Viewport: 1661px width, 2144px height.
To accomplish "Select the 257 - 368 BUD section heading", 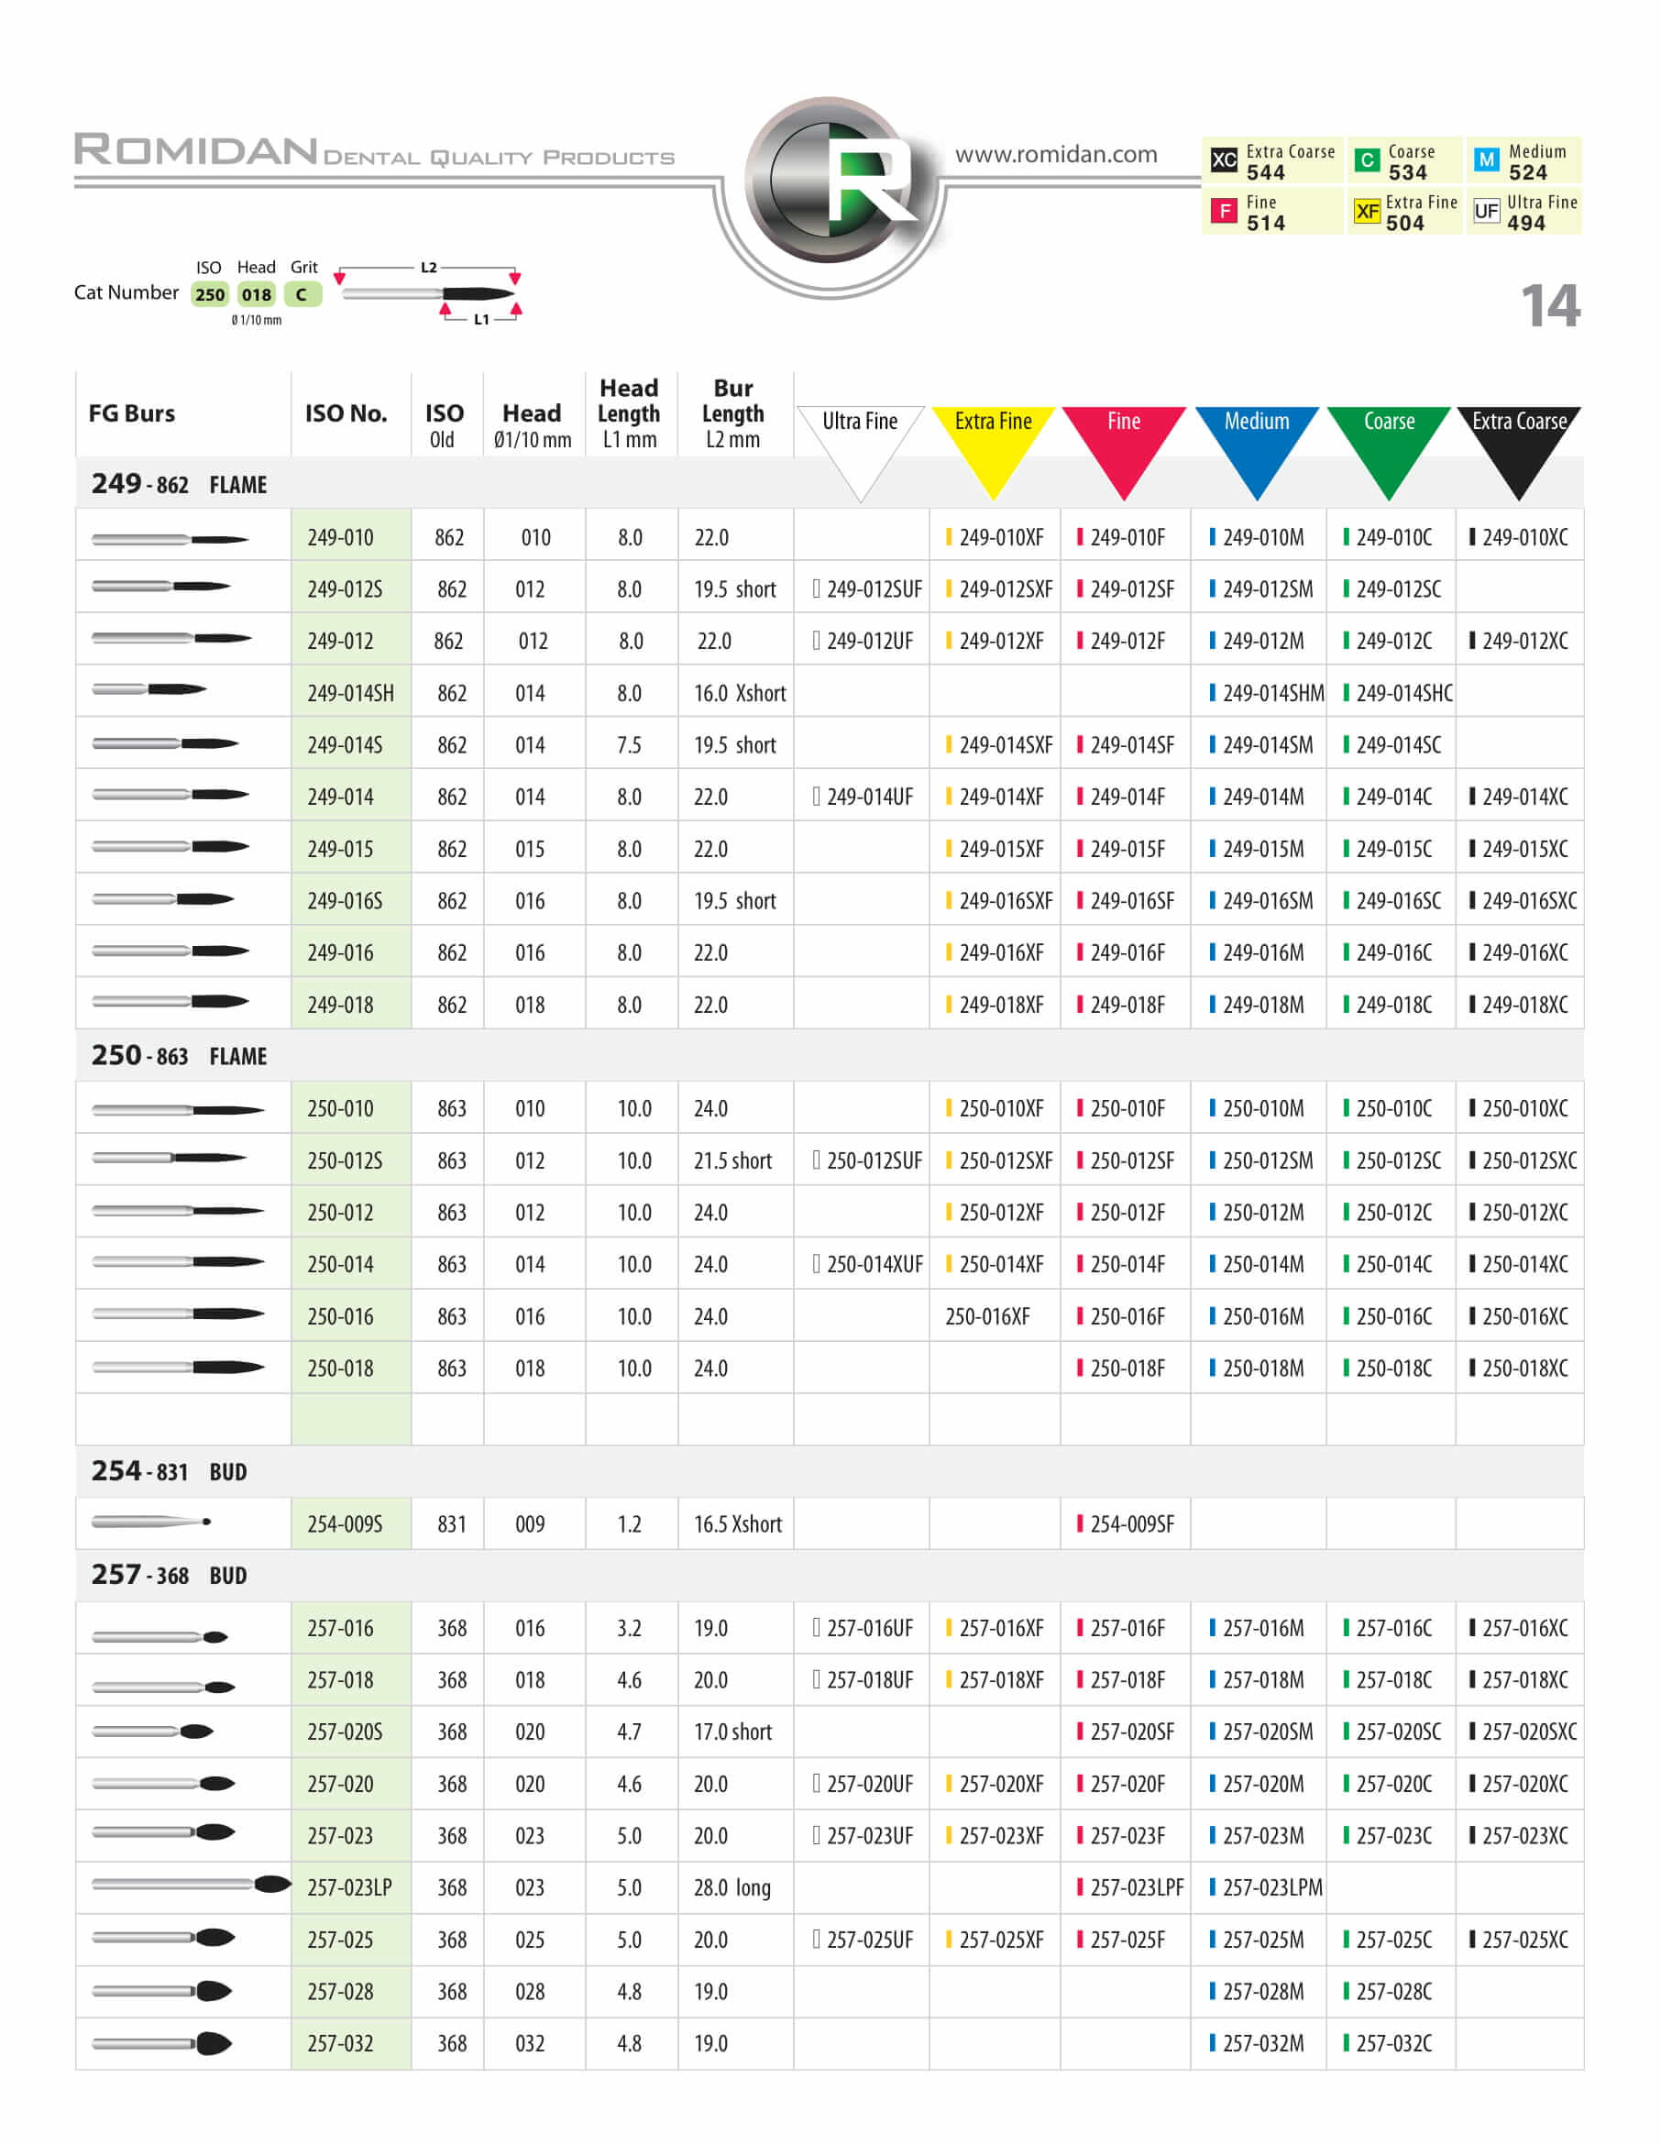I will [169, 1575].
